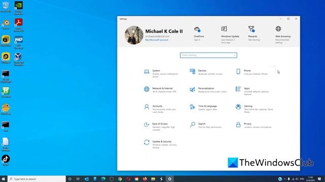Image resolution: width=325 pixels, height=182 pixels.
Task: Maximize the Settings window
Action: pos(288,19)
